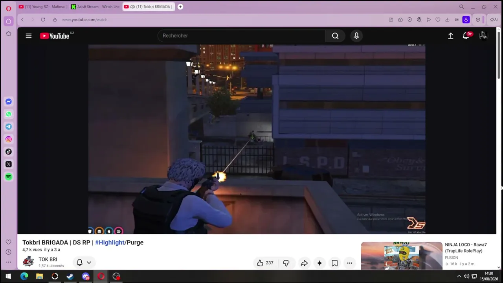Image resolution: width=503 pixels, height=283 pixels.
Task: Dislike the Tokbri BRIGADA video
Action: (x=286, y=263)
